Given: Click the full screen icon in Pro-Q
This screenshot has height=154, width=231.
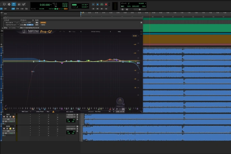Looking at the screenshot, I should click(x=141, y=32).
